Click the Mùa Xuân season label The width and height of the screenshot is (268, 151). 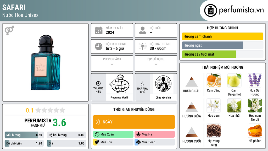107,134
